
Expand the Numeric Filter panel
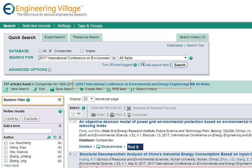tap(59, 100)
